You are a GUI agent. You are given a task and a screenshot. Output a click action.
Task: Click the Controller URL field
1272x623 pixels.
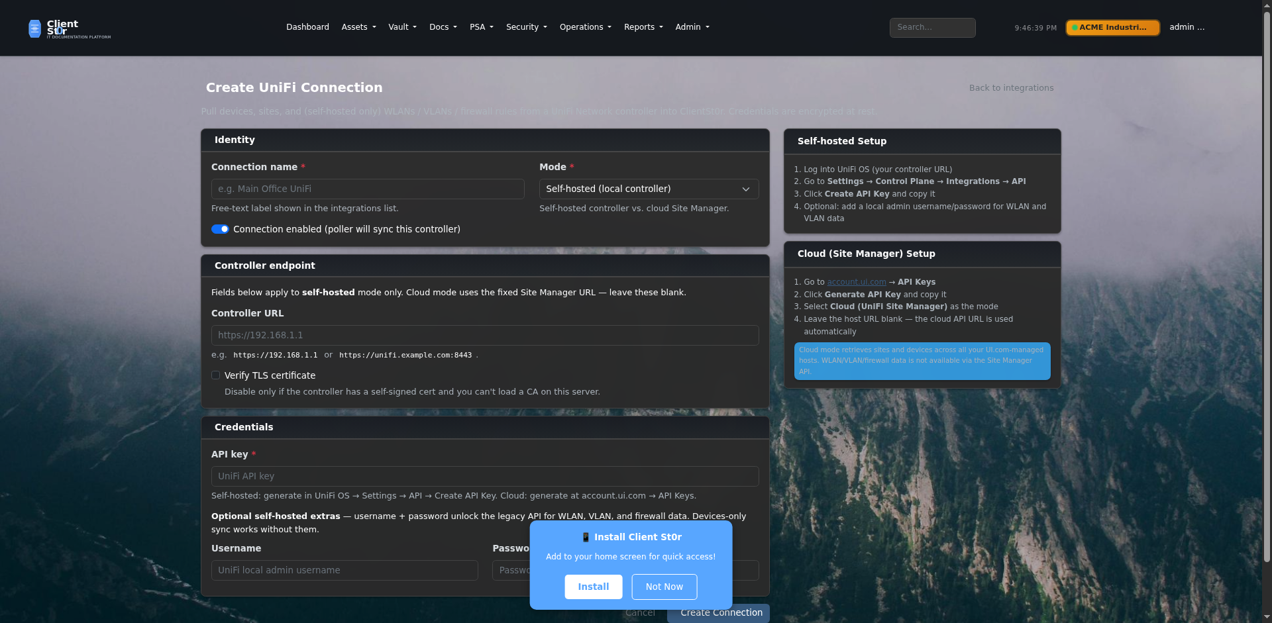[x=485, y=335]
